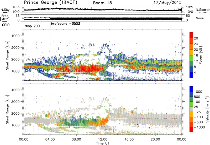Click the '3000' tick on the velocity panel
This screenshot has width=210, height=145.
coord(15,102)
